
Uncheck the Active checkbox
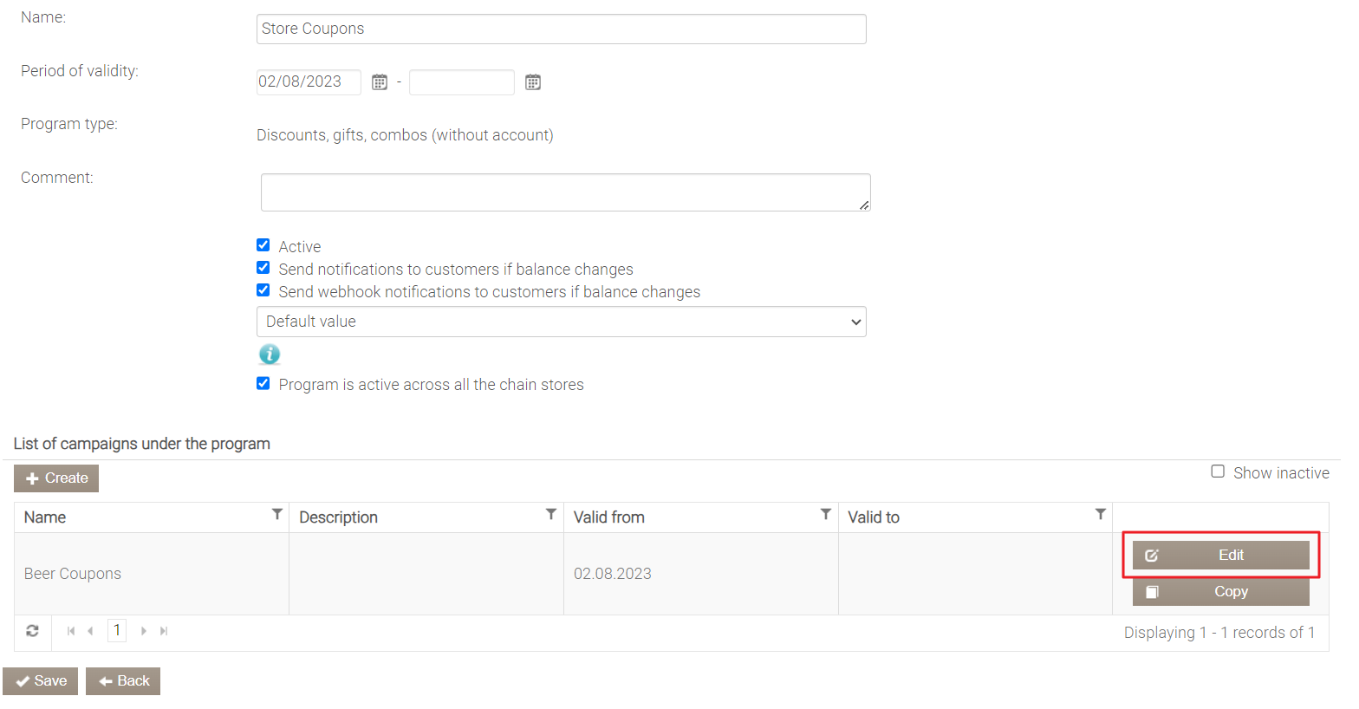(x=263, y=245)
